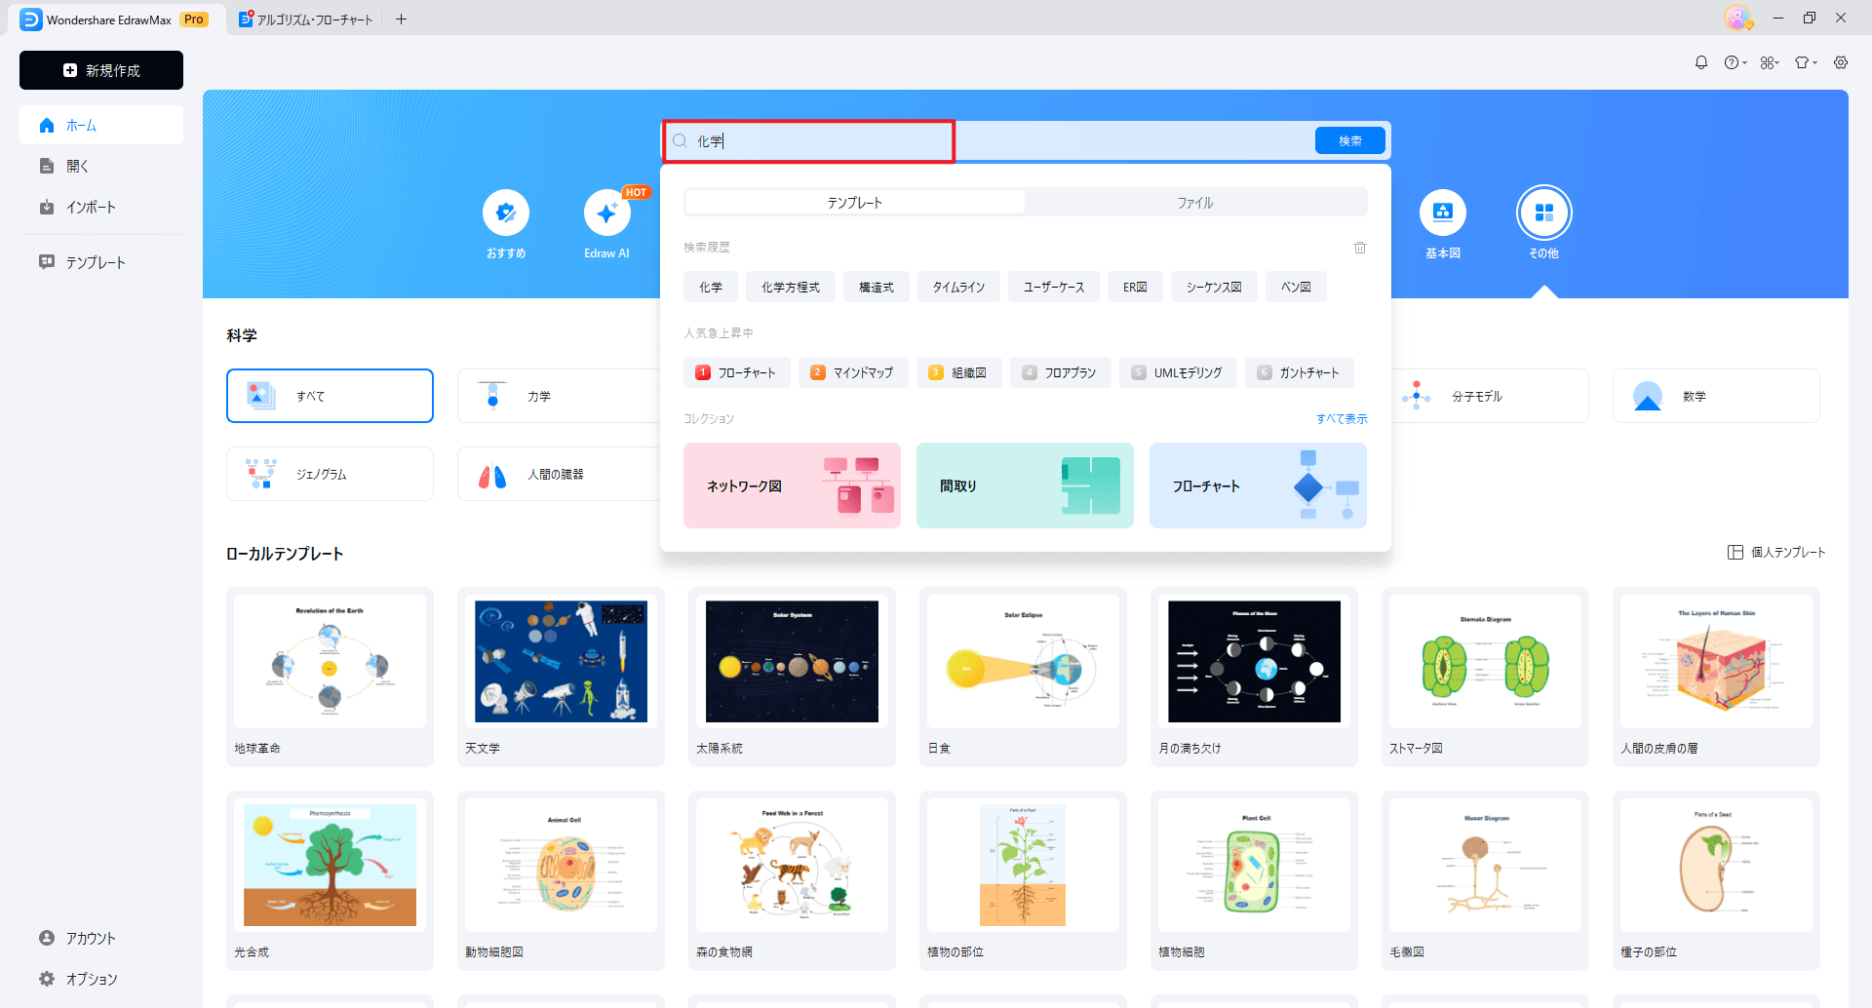Viewport: 1872px width, 1008px height.
Task: Select the 数学 category
Action: (1716, 396)
